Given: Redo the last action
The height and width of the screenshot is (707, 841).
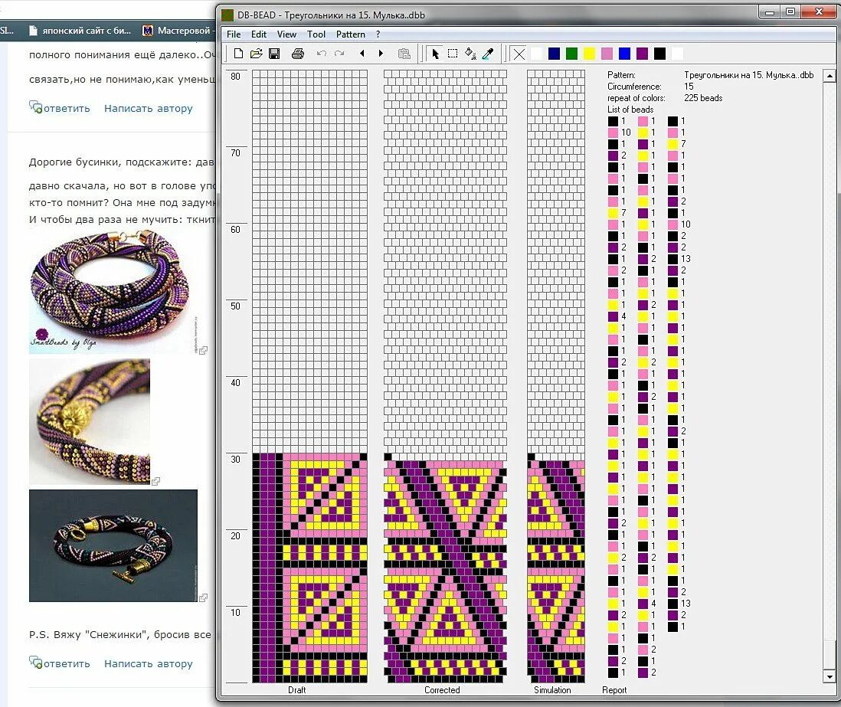Looking at the screenshot, I should point(339,54).
